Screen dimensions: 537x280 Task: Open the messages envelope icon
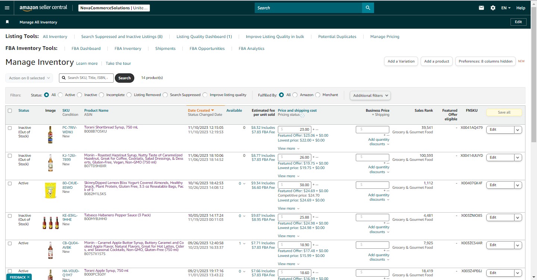(x=481, y=8)
